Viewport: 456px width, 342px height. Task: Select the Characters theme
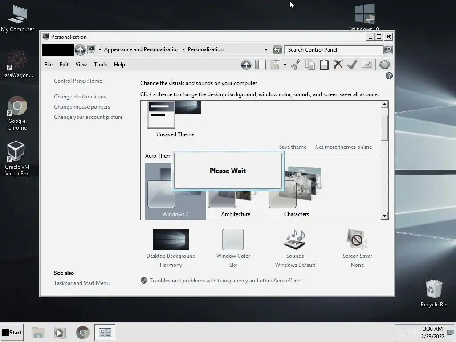click(x=296, y=191)
